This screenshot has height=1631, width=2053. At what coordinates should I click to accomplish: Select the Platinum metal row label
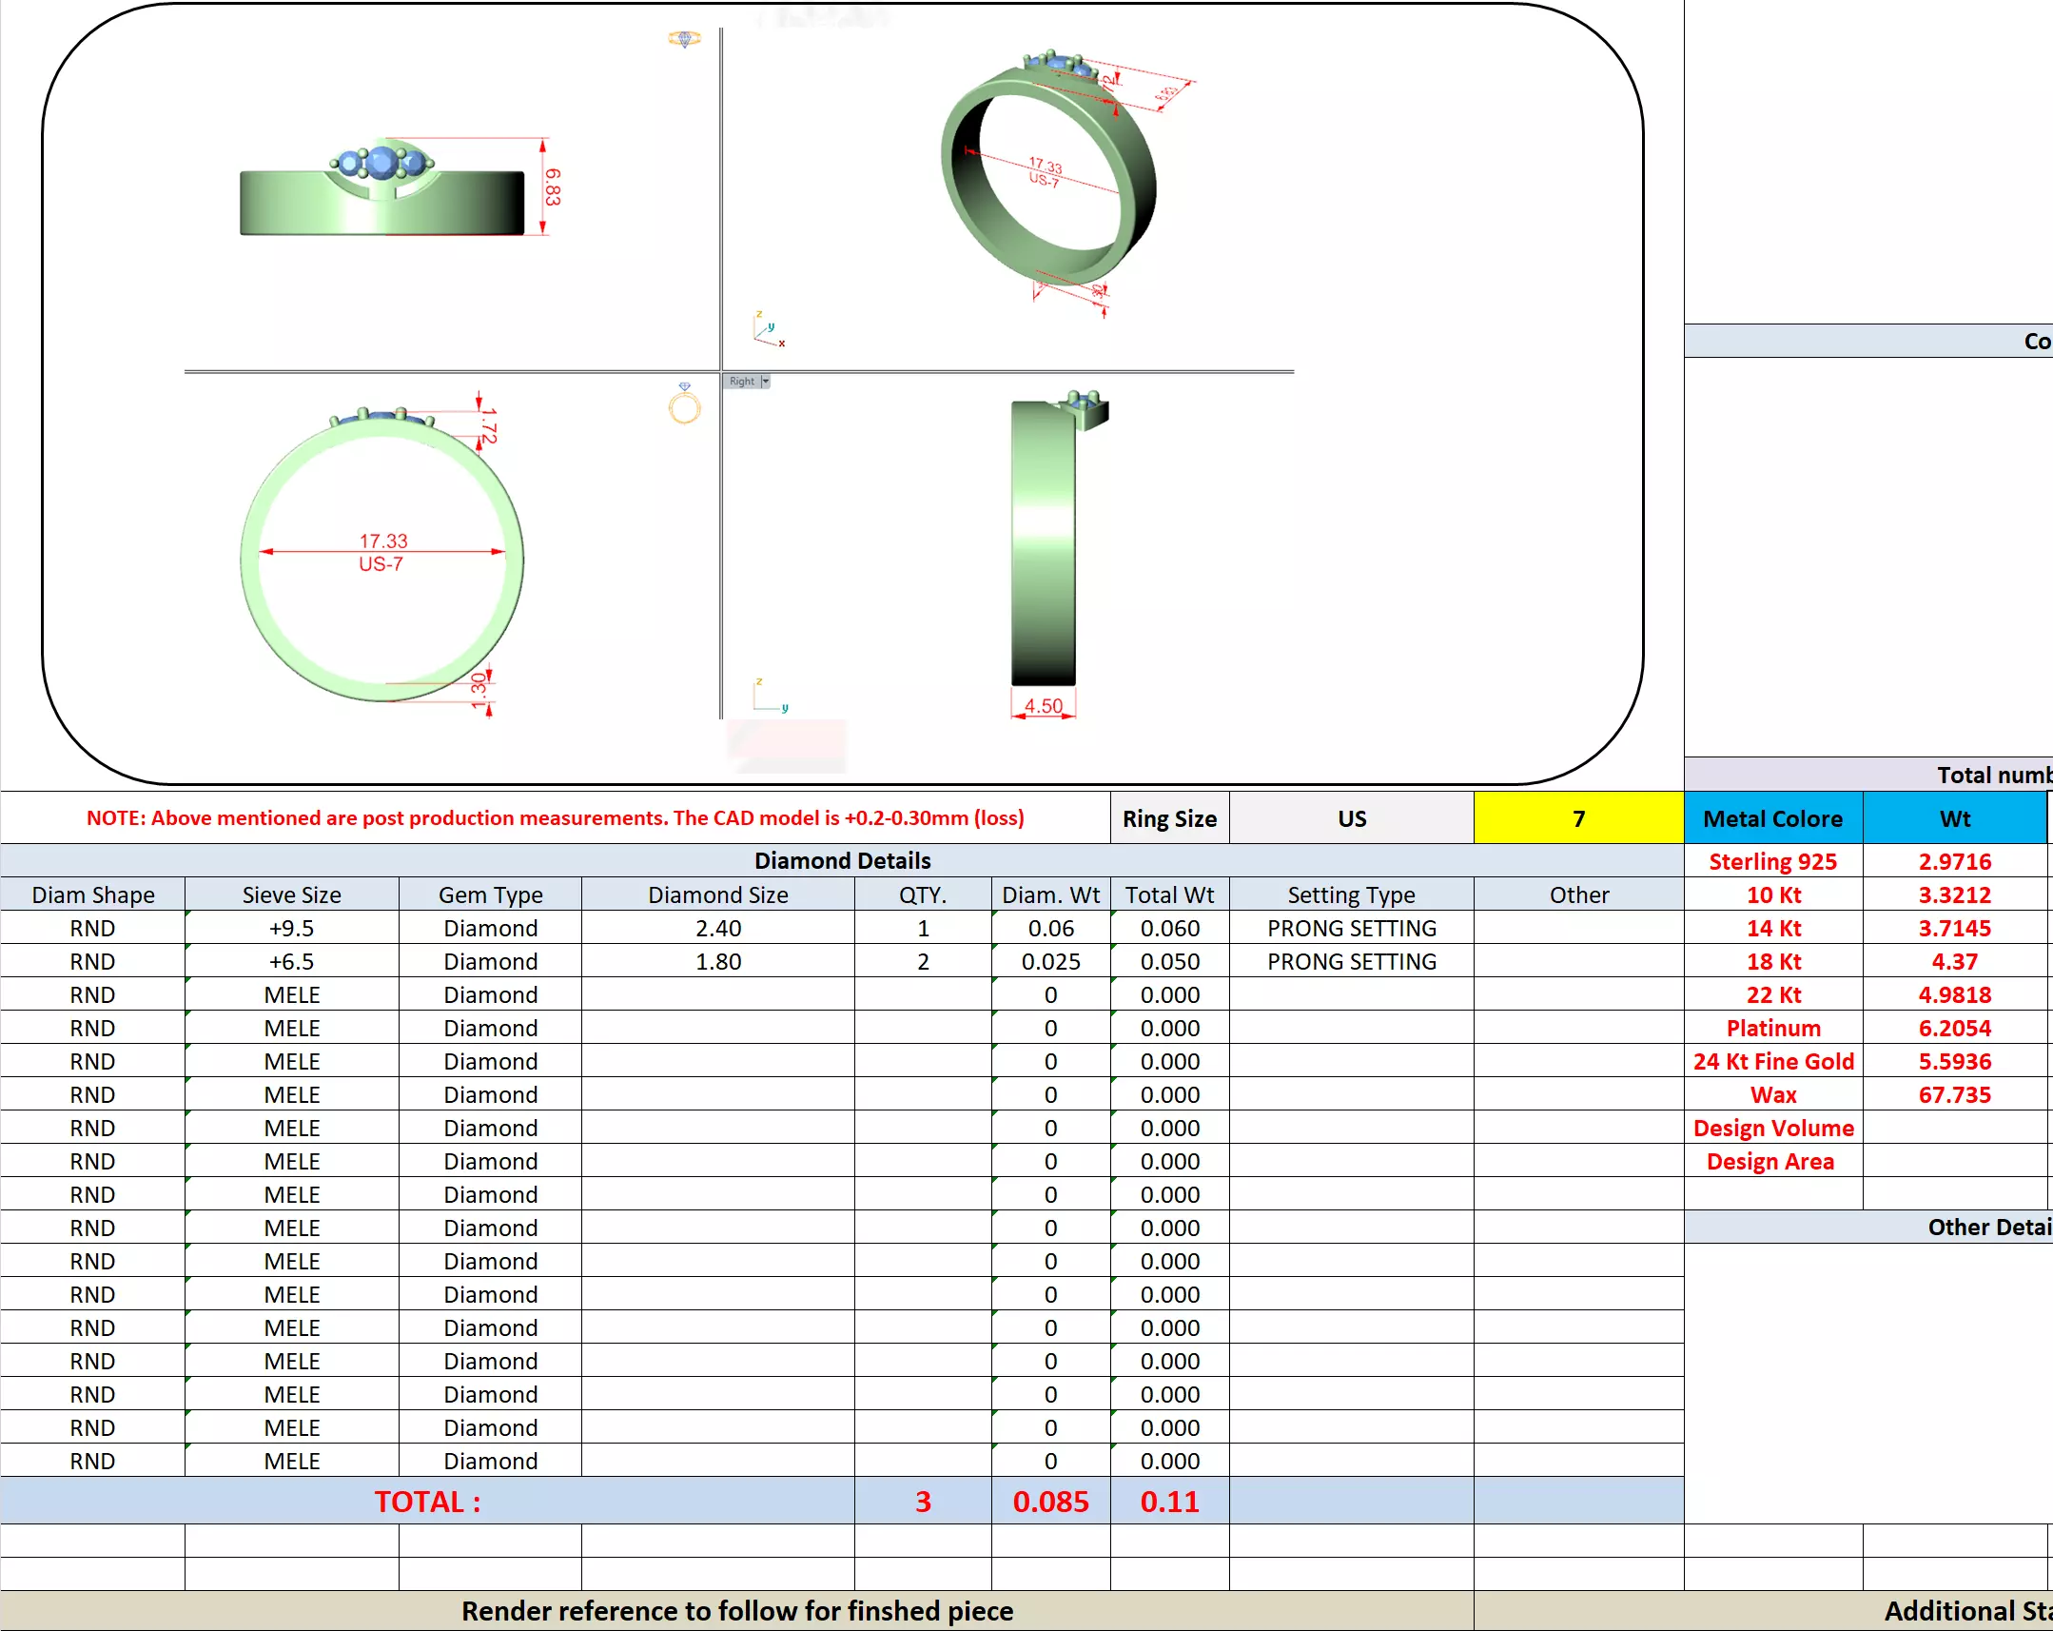[x=1772, y=1028]
